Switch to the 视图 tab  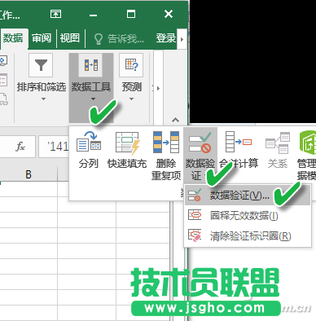tap(70, 38)
